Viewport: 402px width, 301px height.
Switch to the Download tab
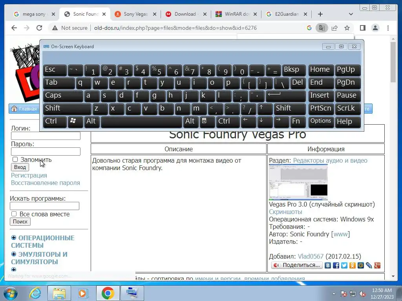[x=186, y=14]
